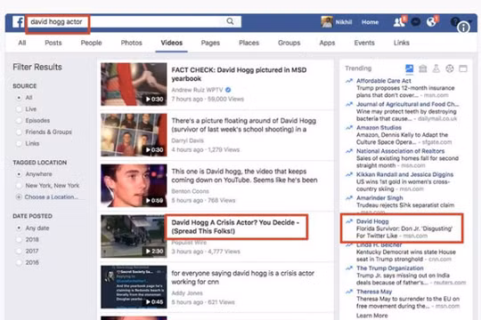Select Friends & Groups source option
This screenshot has height=320, width=481.
coord(19,132)
